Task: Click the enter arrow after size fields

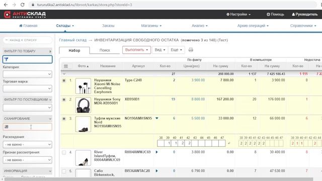Action: [x=229, y=143]
